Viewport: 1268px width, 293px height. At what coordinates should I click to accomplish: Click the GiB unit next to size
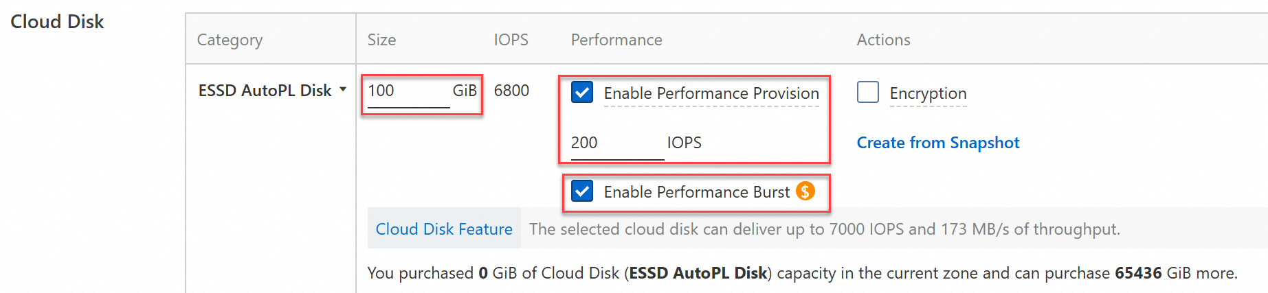pyautogui.click(x=465, y=91)
